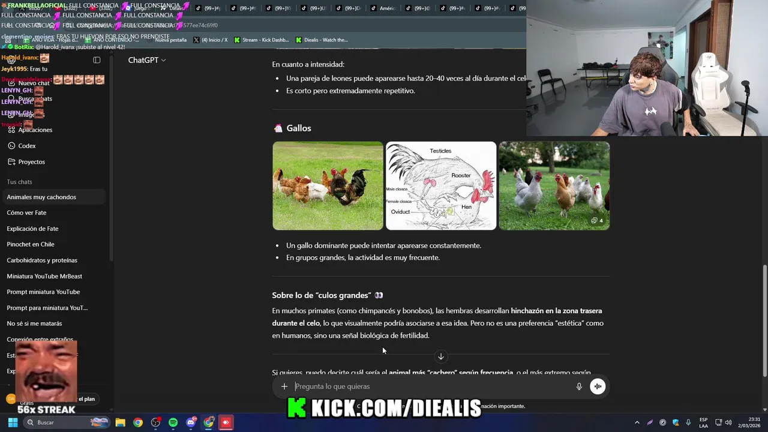Open the rooster anatomy diagram thumbnail
The image size is (768, 432).
[x=441, y=185]
